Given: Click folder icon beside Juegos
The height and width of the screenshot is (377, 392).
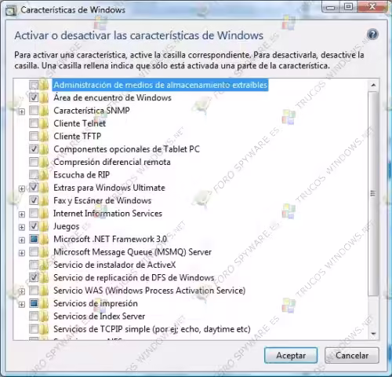Looking at the screenshot, I should (44, 226).
